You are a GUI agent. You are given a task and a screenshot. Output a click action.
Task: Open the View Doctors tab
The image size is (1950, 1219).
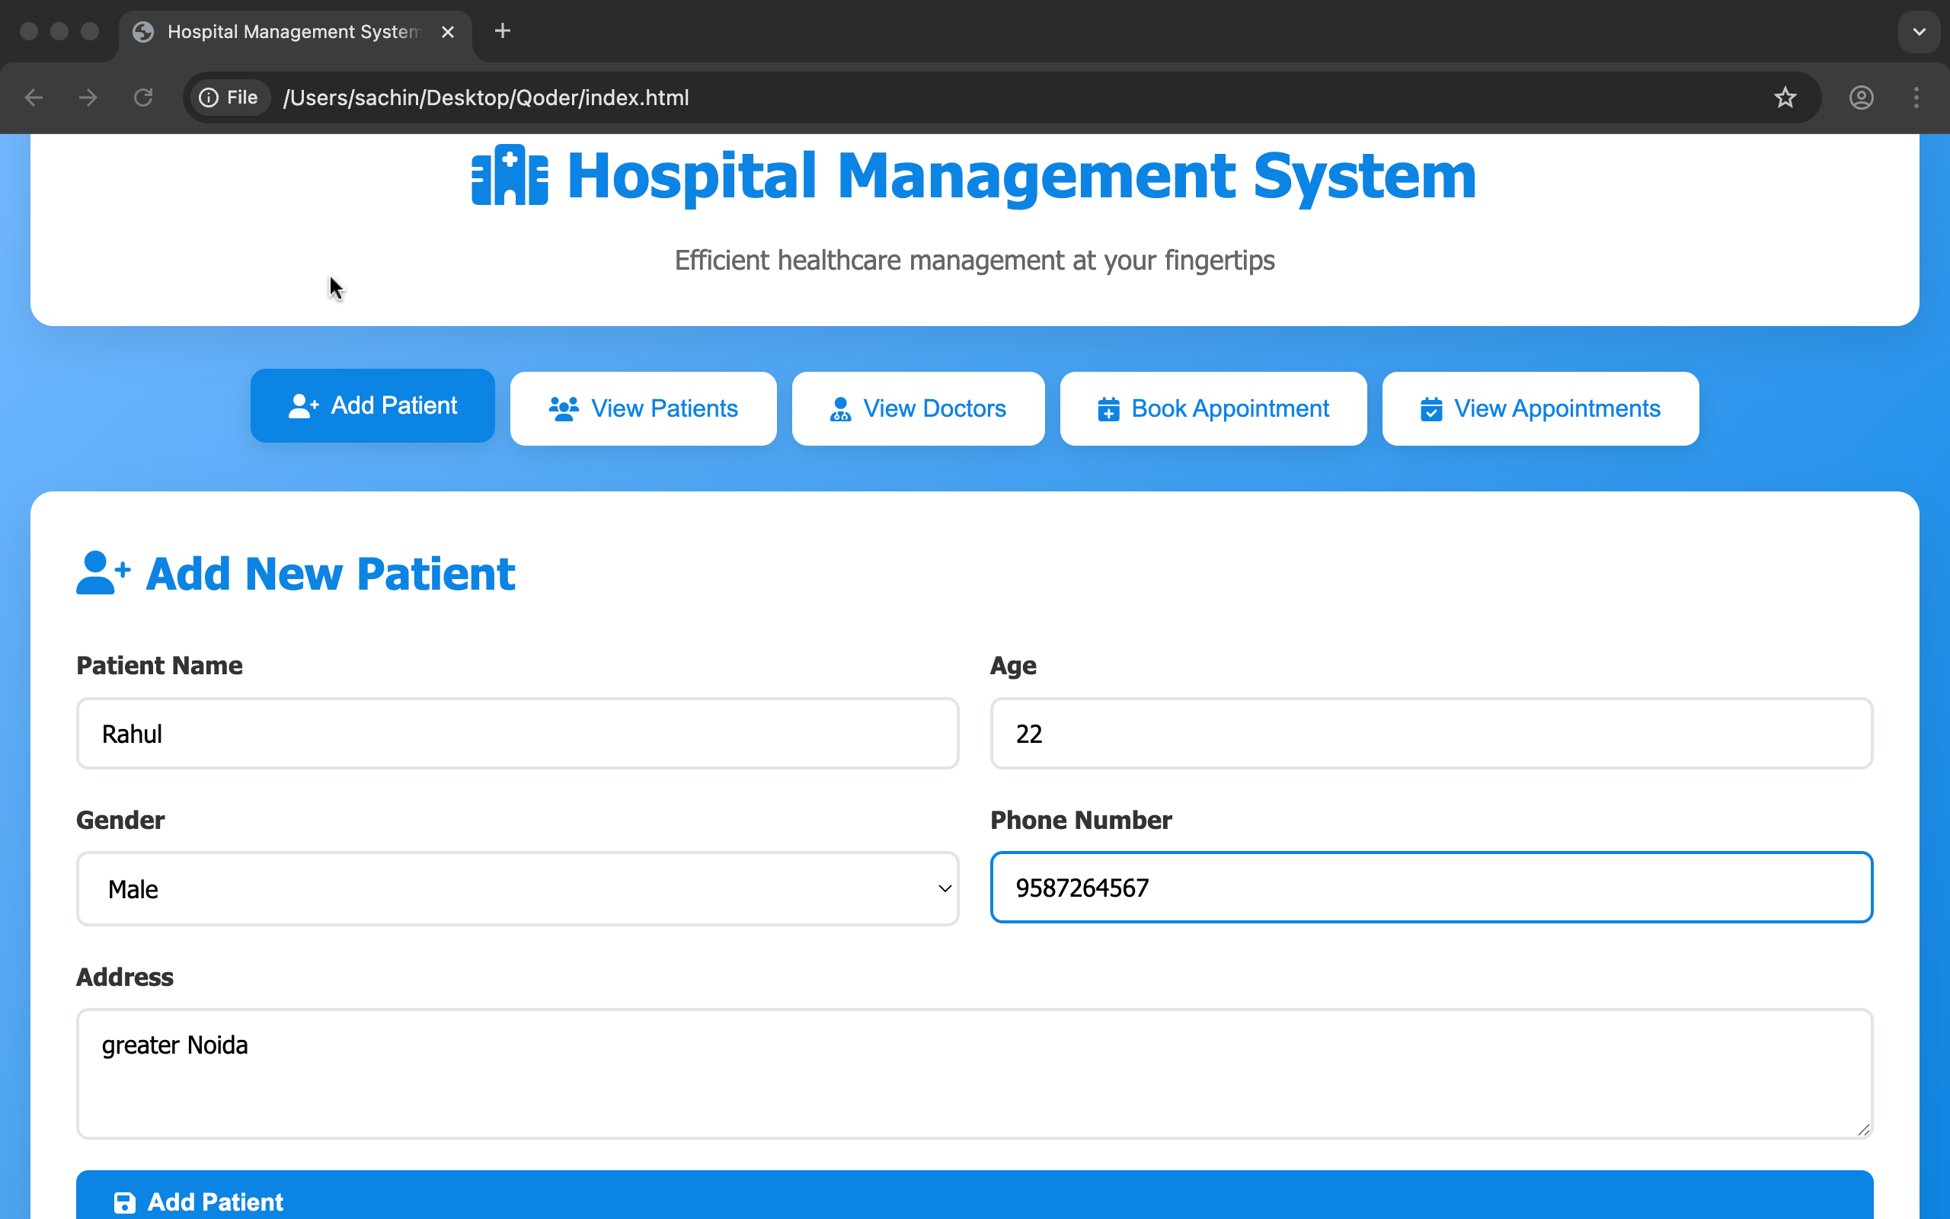[918, 409]
